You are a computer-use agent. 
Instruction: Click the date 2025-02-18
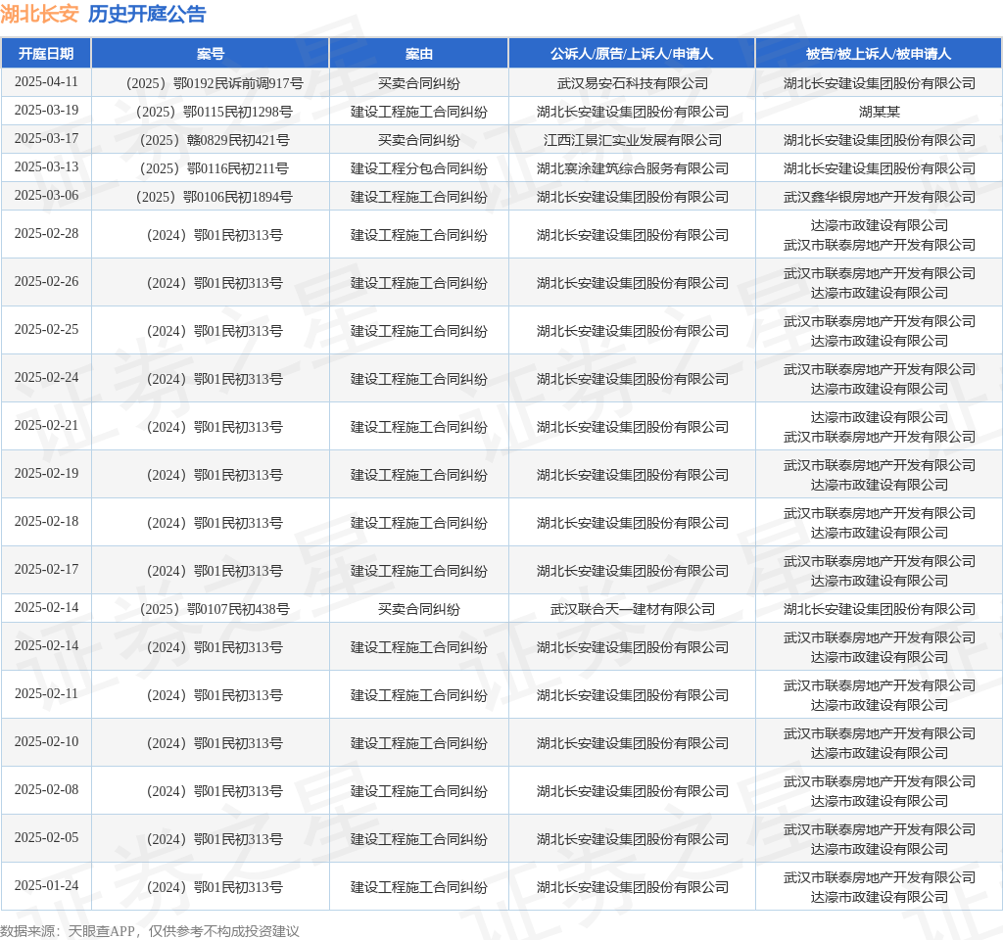coord(46,521)
